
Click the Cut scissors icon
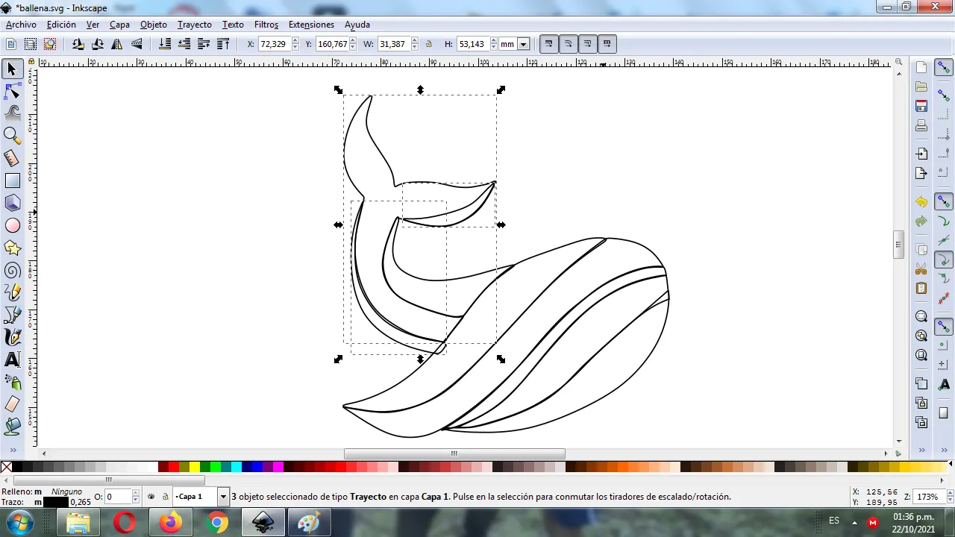921,268
